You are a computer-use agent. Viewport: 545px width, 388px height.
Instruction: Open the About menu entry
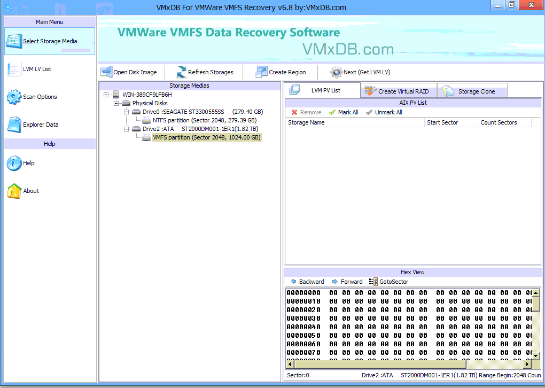49,191
